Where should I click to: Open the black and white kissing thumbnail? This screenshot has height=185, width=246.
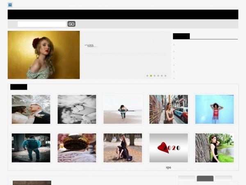[77, 109]
